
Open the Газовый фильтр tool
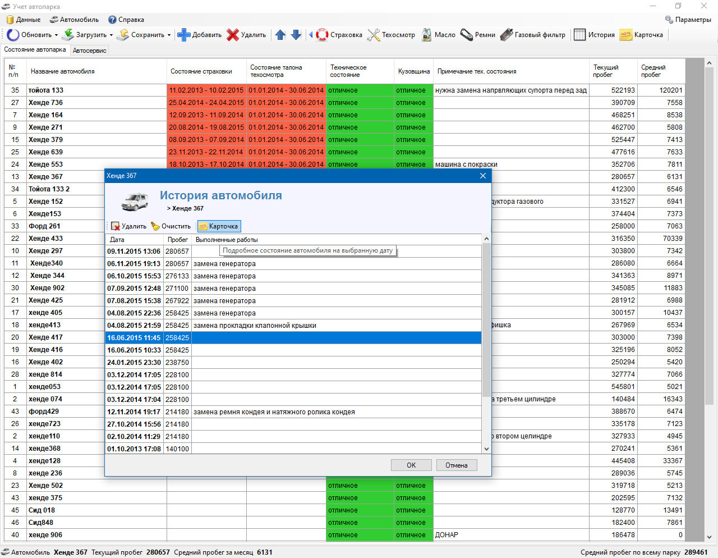[x=533, y=35]
